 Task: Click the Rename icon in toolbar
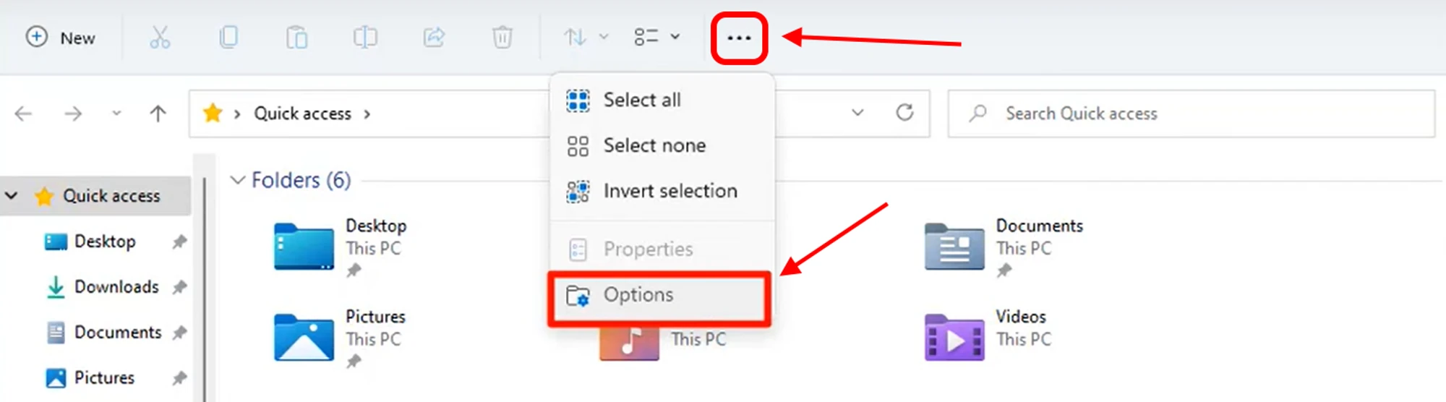tap(365, 37)
